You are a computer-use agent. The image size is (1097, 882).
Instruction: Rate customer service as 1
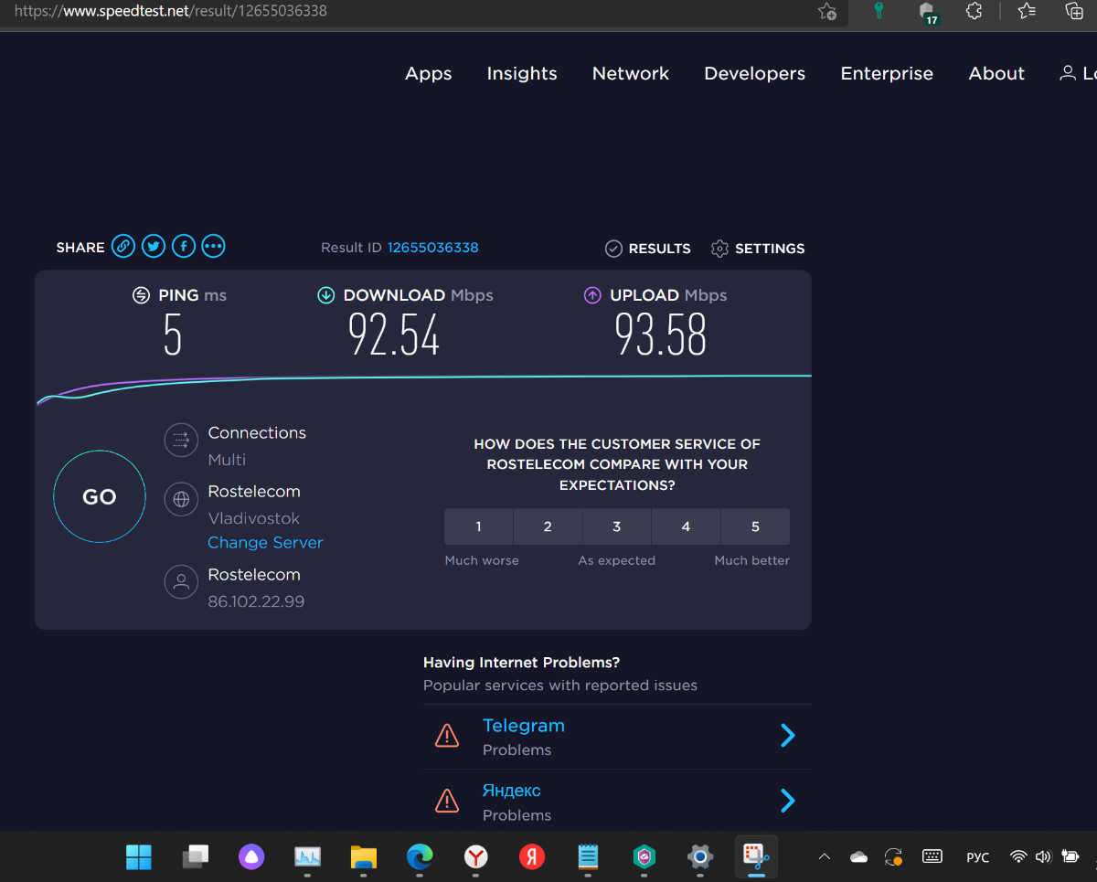coord(478,526)
